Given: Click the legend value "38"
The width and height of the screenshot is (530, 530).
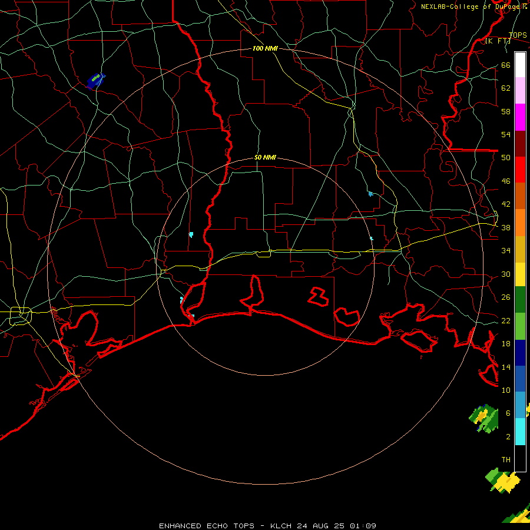Looking at the screenshot, I should point(506,227).
